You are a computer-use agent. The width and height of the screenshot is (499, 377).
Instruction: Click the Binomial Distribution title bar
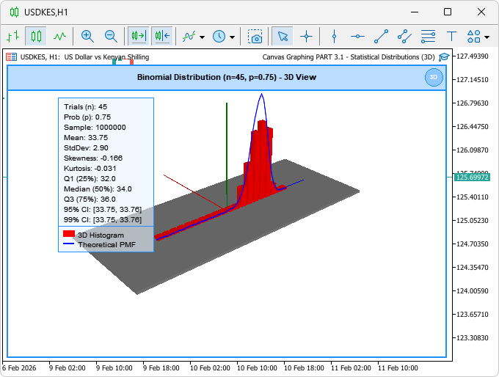pyautogui.click(x=226, y=77)
